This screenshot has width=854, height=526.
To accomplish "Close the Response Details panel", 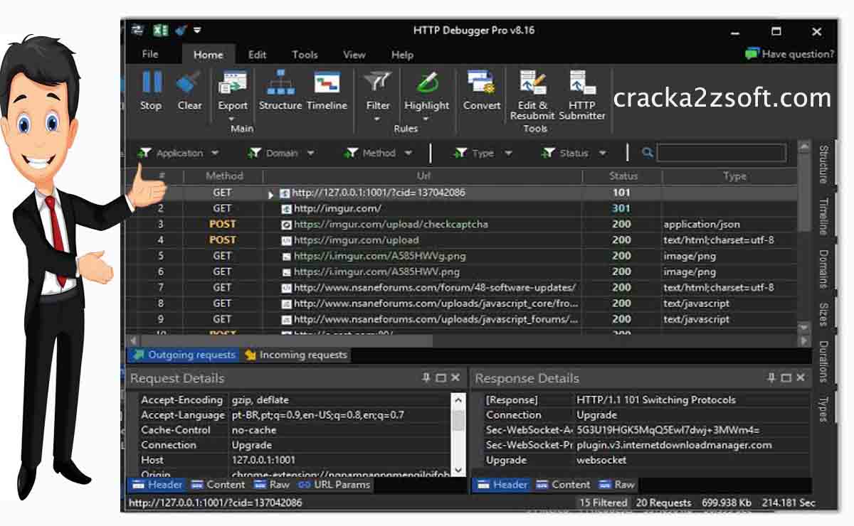I will pos(801,378).
